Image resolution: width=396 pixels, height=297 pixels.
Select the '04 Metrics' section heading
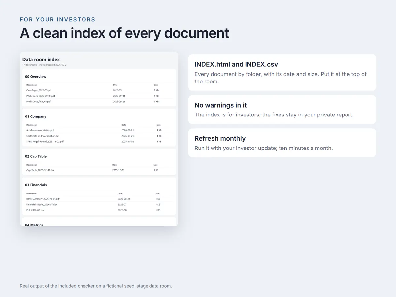point(34,225)
